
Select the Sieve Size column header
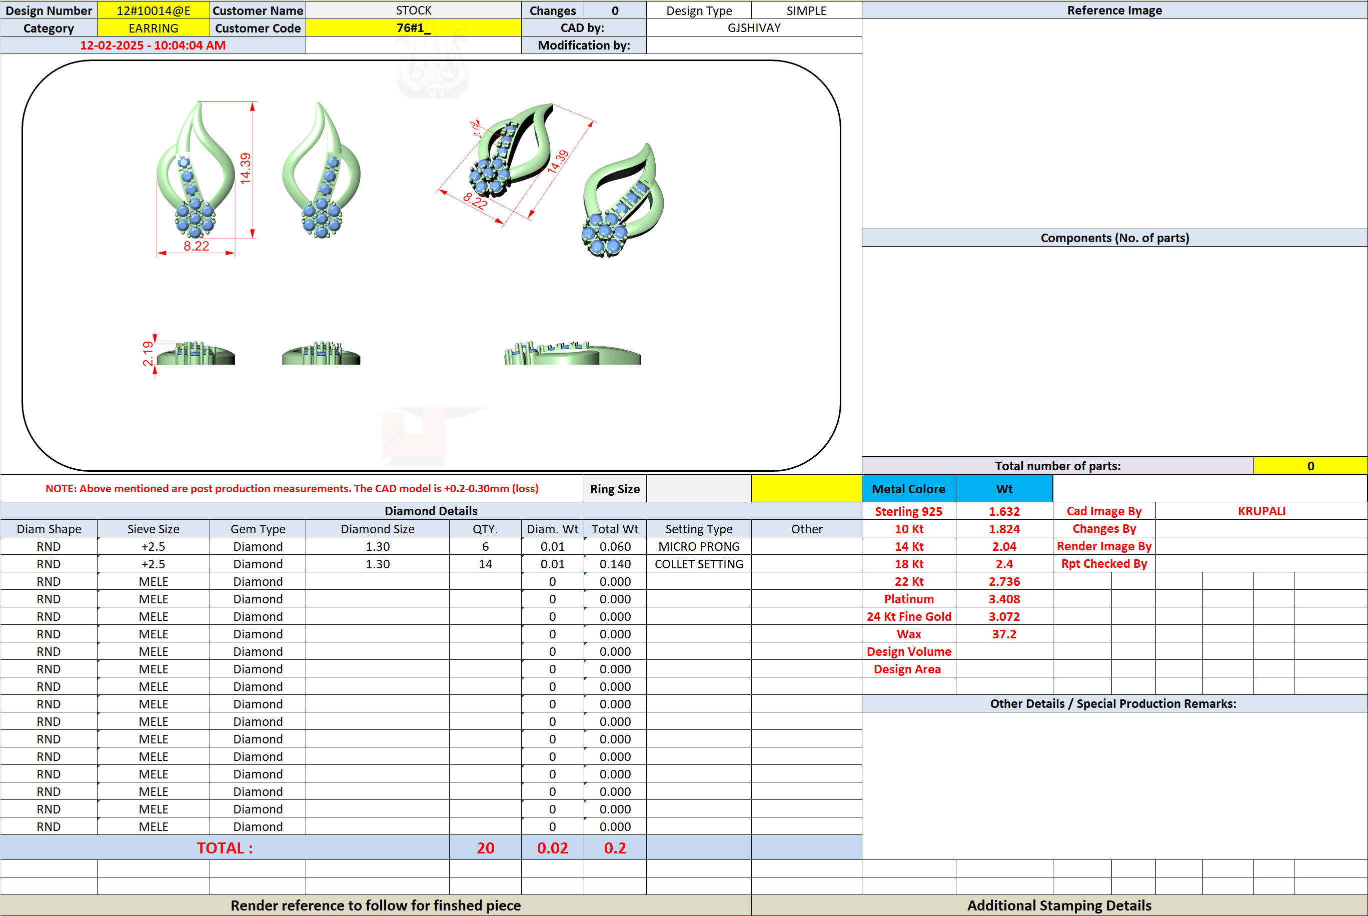point(153,529)
